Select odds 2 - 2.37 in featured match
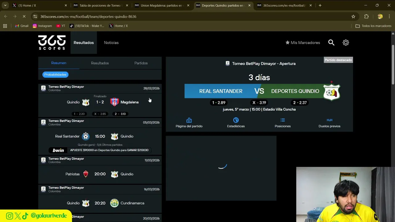 pos(300,103)
